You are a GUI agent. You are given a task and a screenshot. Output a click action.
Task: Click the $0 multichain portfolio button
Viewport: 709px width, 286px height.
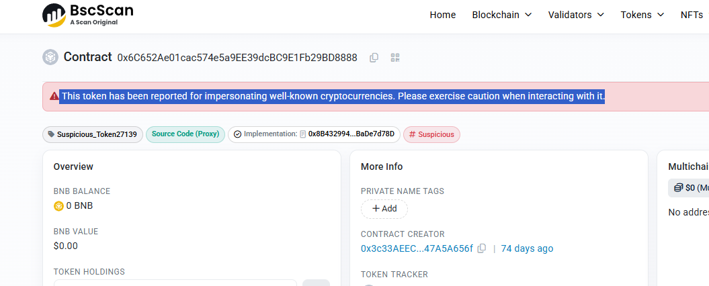point(689,188)
